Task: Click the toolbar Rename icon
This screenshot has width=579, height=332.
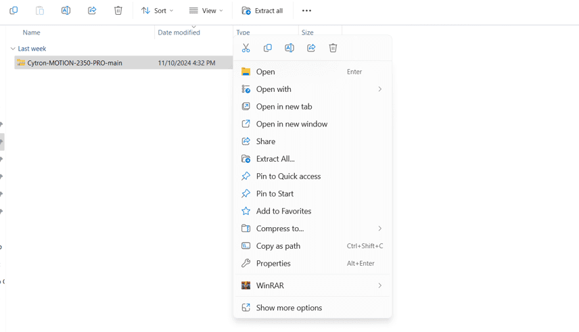Action: [x=66, y=11]
